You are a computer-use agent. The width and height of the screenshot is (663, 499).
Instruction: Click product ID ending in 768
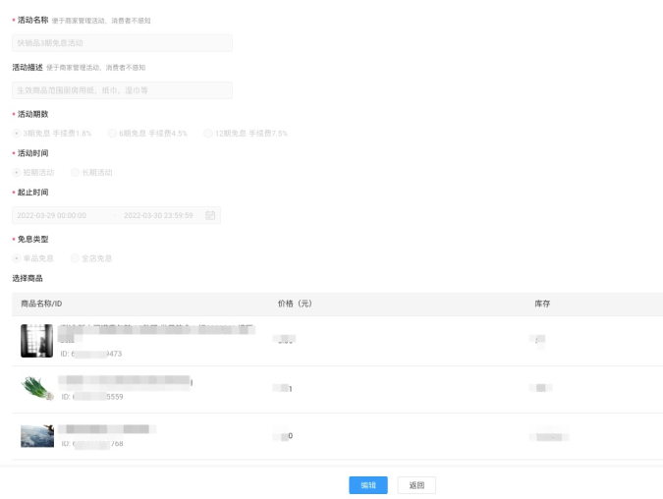tap(92, 444)
